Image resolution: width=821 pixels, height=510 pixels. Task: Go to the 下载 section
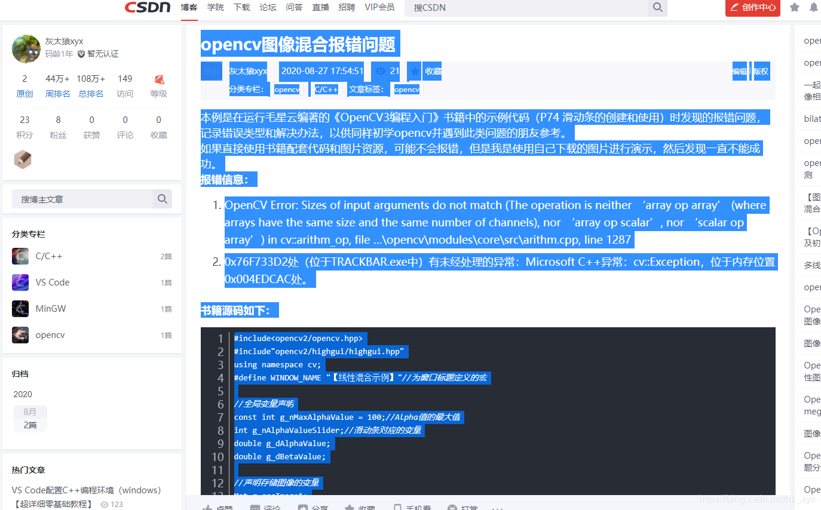[242, 7]
